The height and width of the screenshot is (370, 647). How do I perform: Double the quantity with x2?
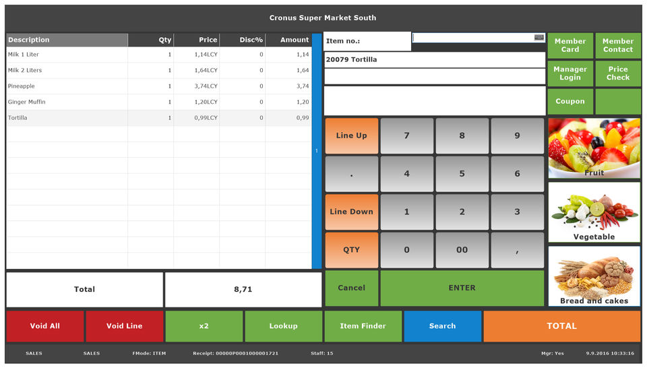click(x=204, y=326)
